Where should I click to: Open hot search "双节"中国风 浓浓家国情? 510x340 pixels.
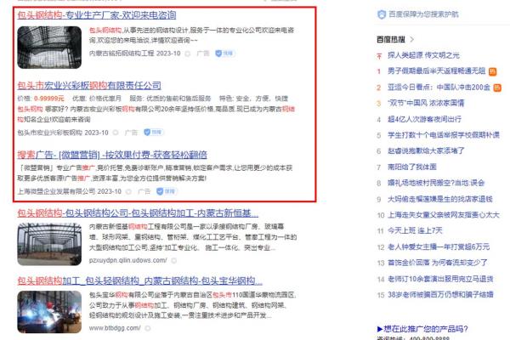point(426,103)
